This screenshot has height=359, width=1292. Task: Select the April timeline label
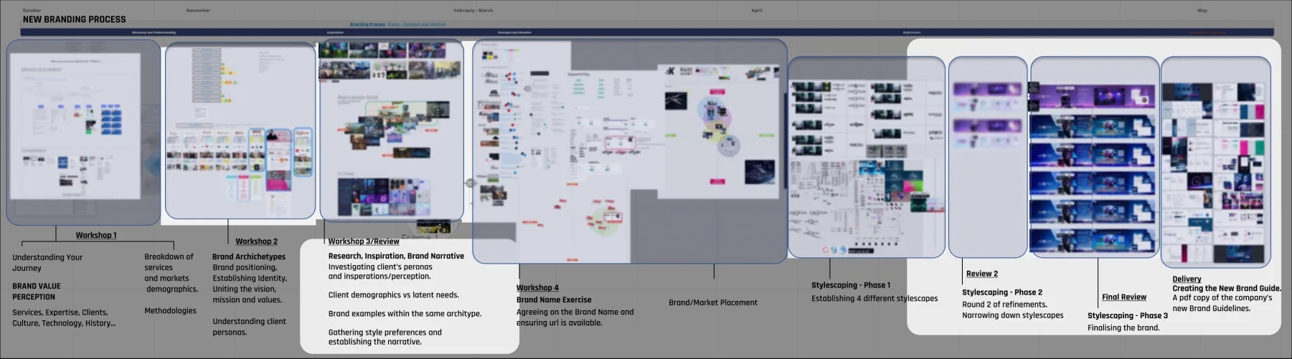(x=757, y=10)
